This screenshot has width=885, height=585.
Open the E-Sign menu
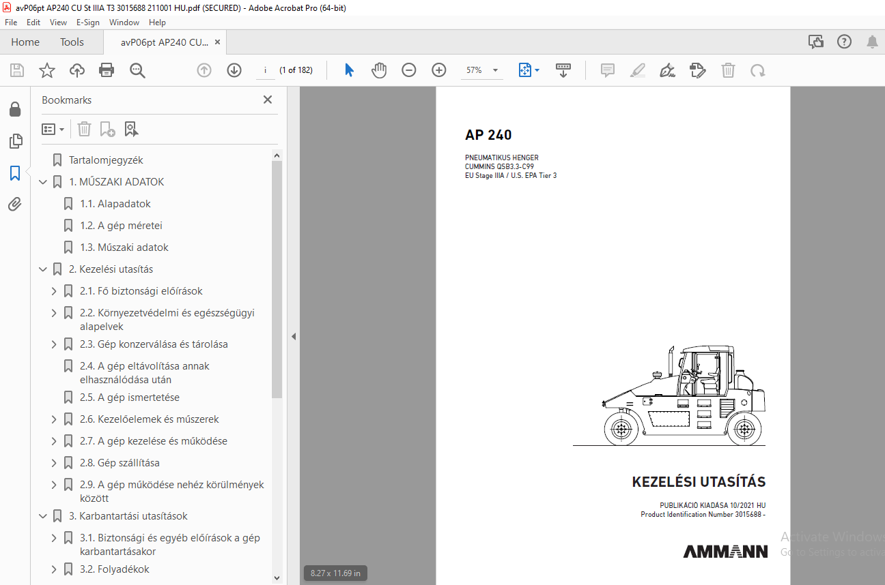click(88, 22)
